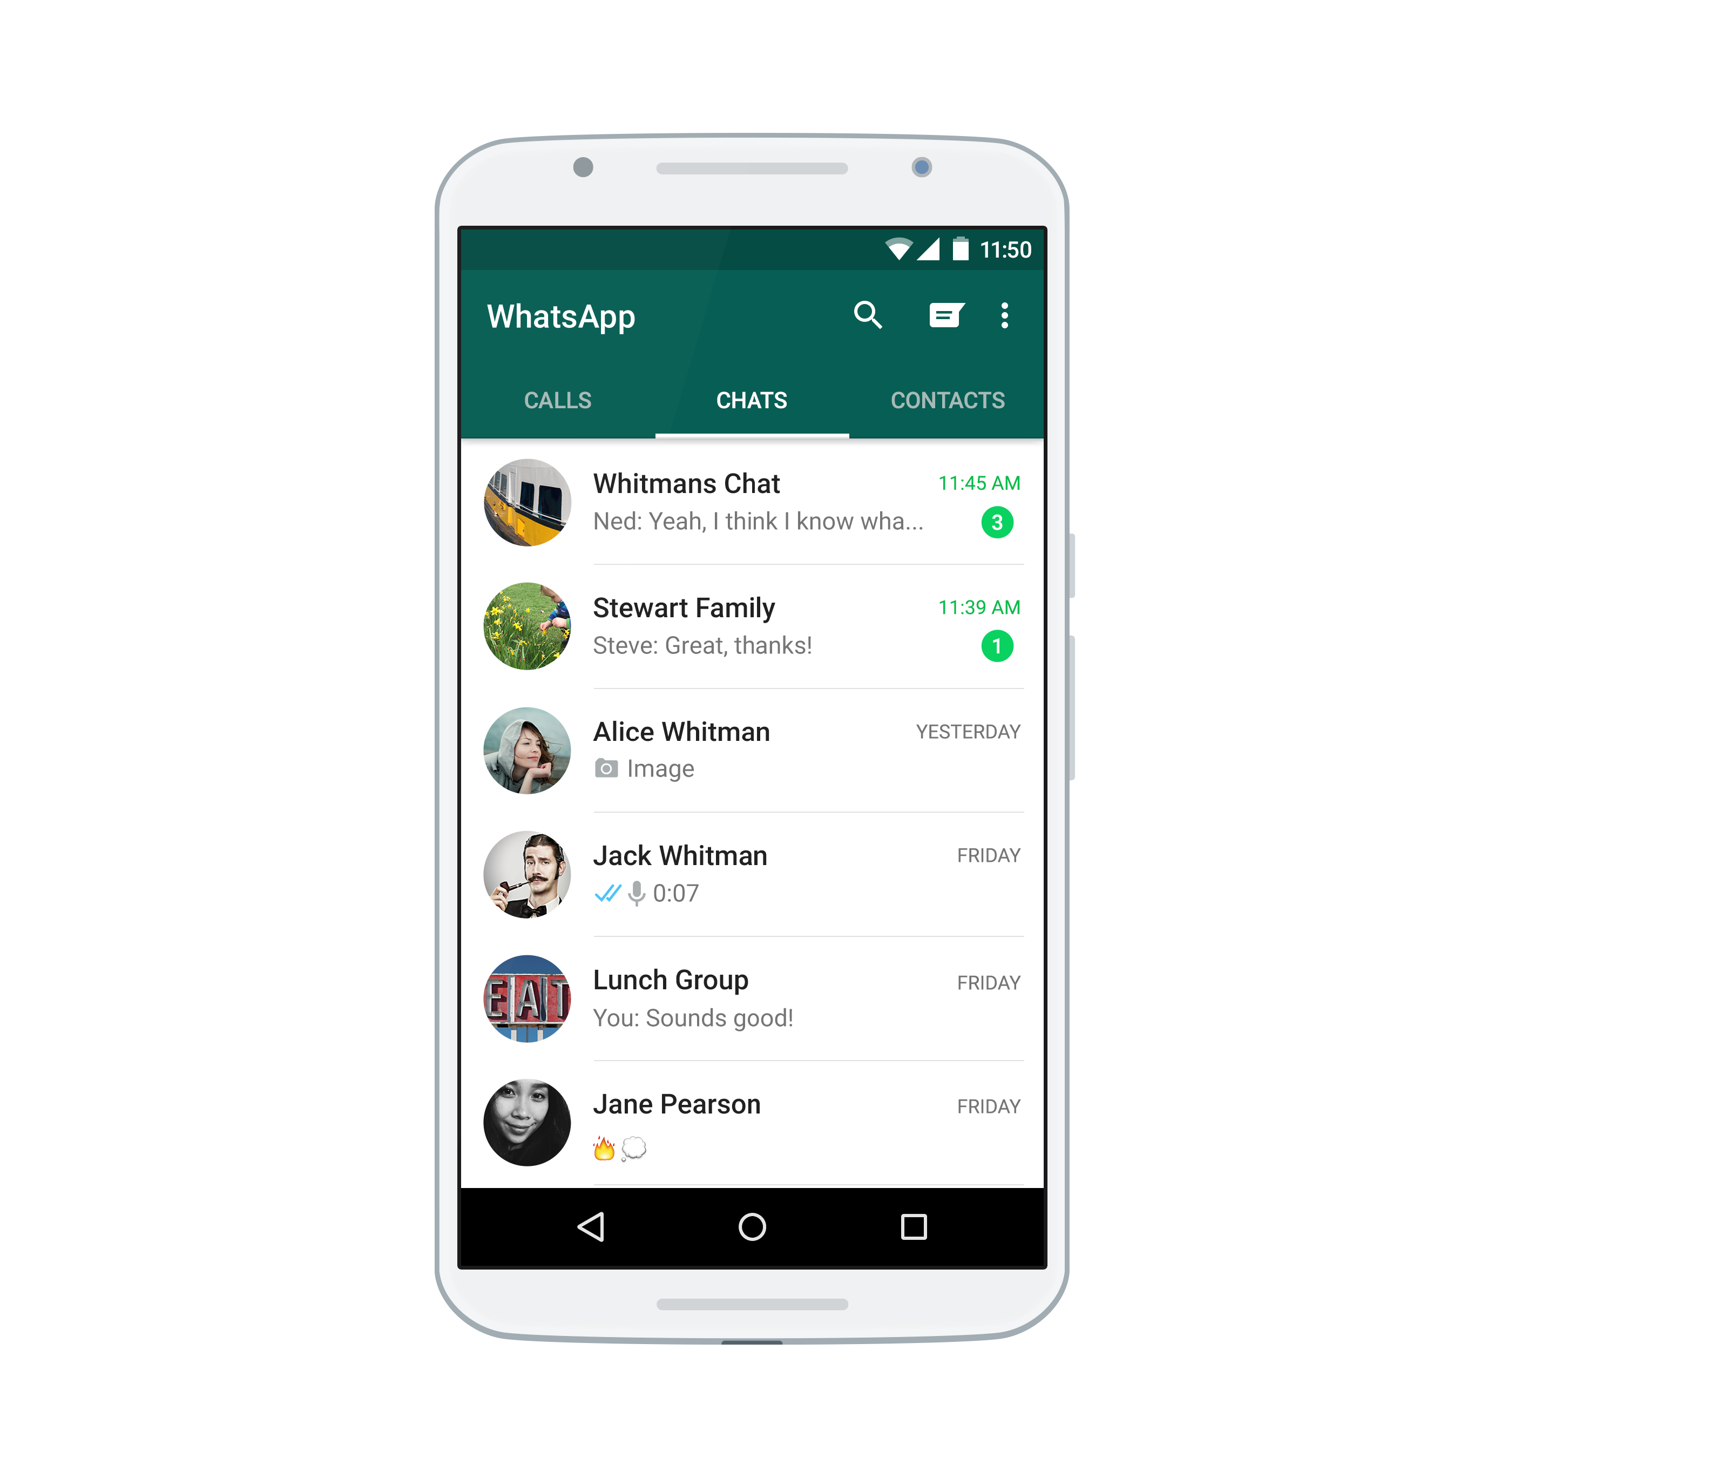This screenshot has height=1478, width=1724.
Task: Open the new chat compose icon
Action: pos(945,314)
